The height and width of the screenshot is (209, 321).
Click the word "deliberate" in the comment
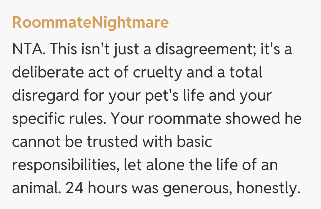click(x=48, y=73)
